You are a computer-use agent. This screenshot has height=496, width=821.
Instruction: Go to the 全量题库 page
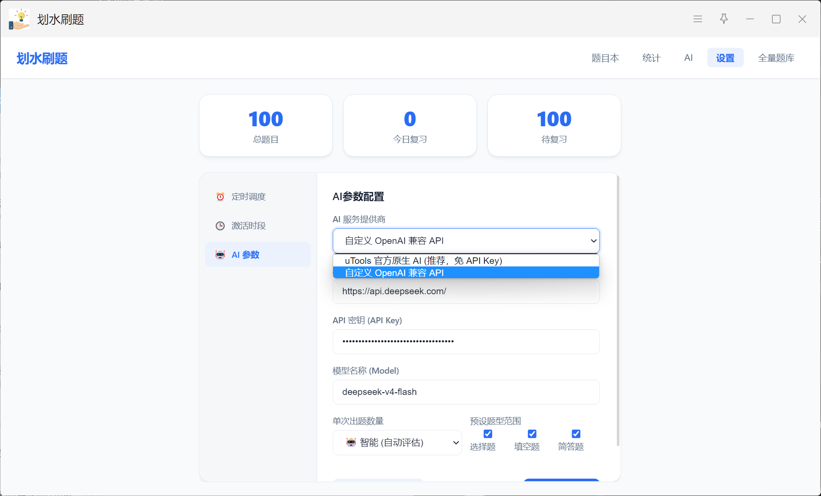pos(776,58)
